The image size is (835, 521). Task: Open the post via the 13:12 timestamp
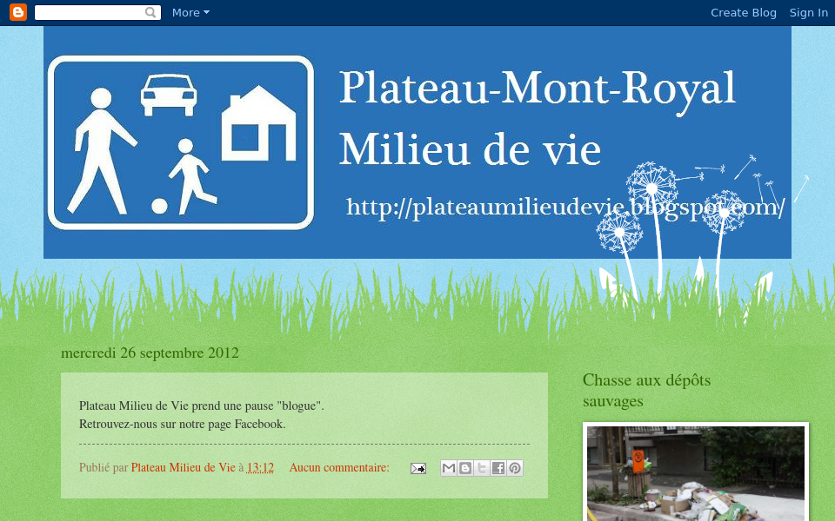pos(259,467)
